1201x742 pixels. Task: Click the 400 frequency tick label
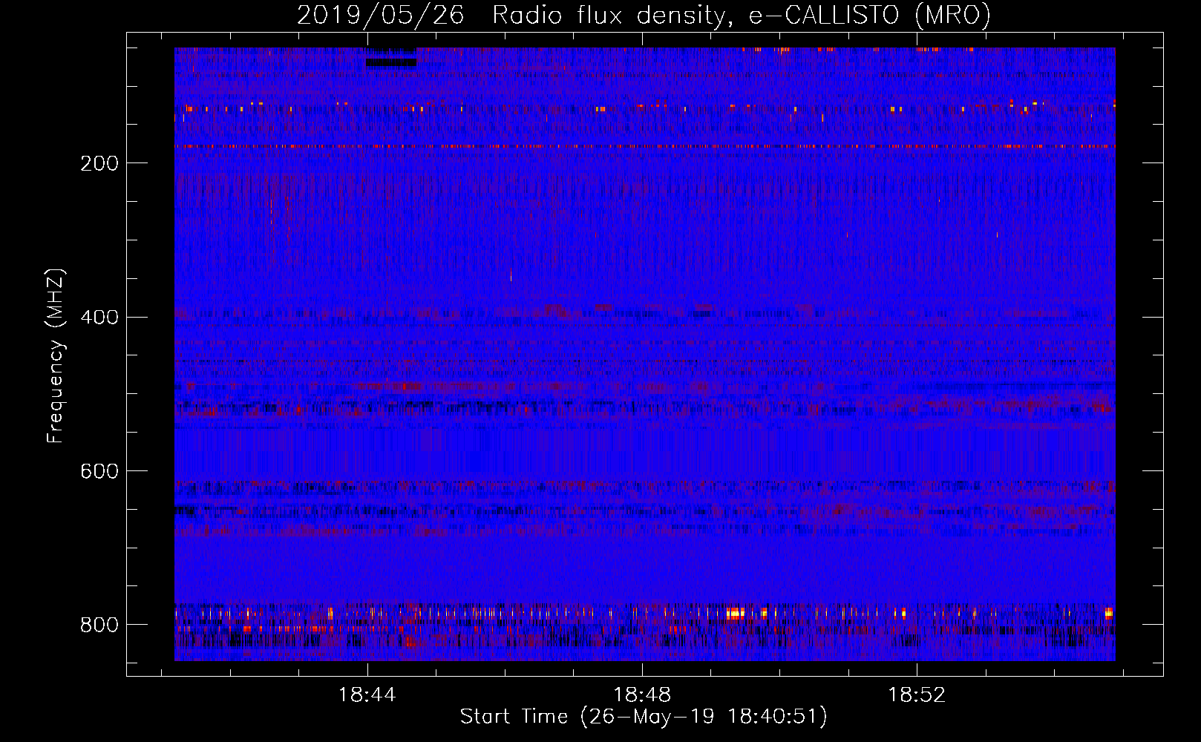point(99,318)
